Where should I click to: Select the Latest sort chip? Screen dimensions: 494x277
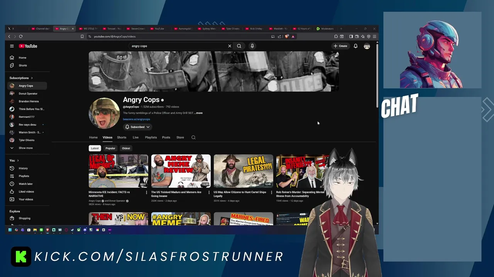click(x=95, y=148)
